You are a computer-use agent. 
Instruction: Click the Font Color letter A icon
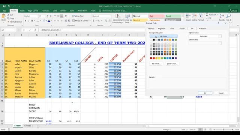coord(49,21)
